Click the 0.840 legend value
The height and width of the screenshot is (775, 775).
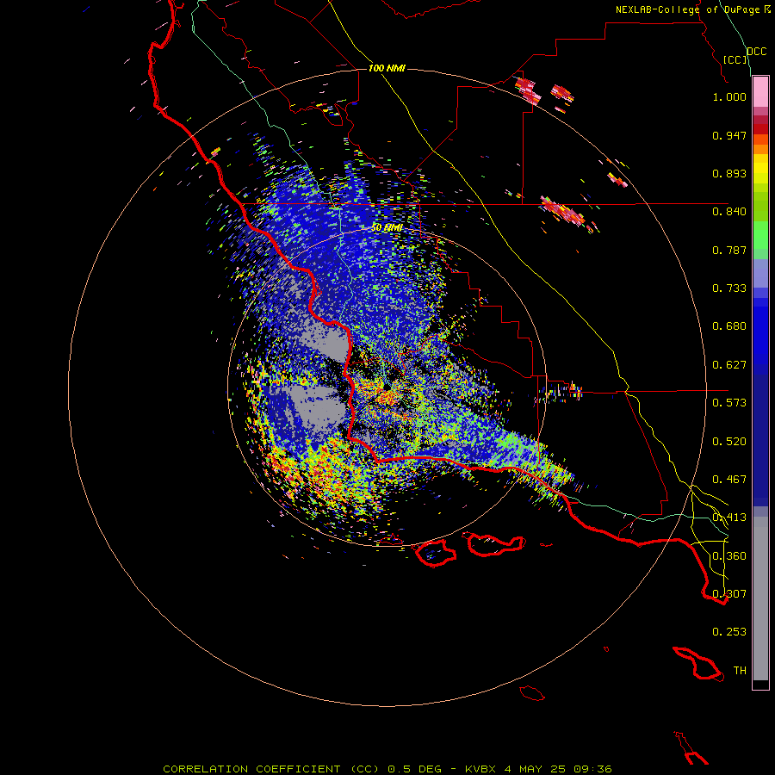[x=729, y=212]
